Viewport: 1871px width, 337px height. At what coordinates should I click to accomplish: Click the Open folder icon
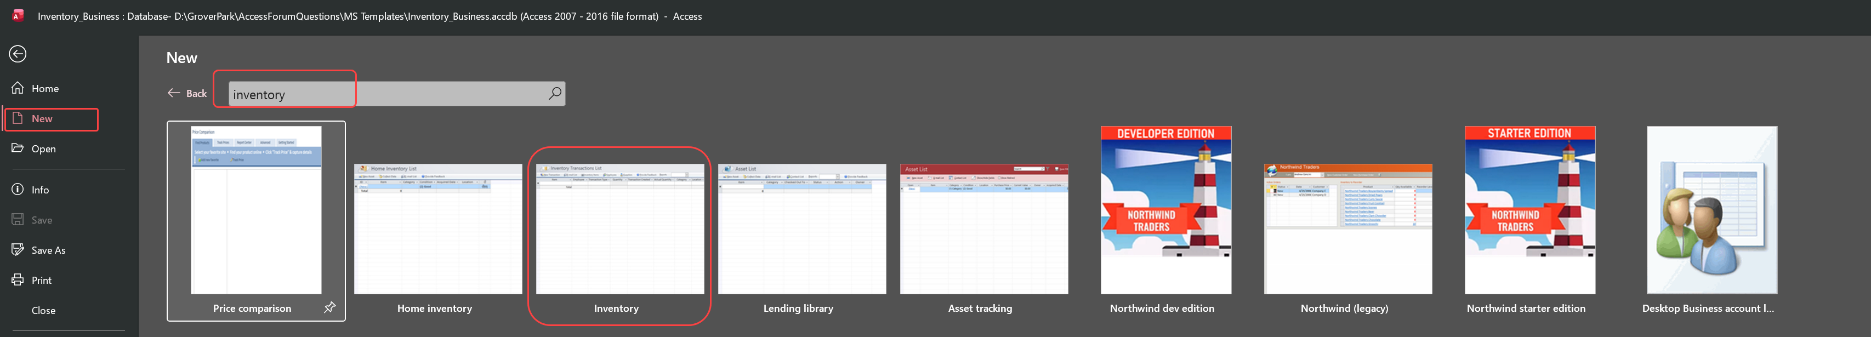[18, 148]
